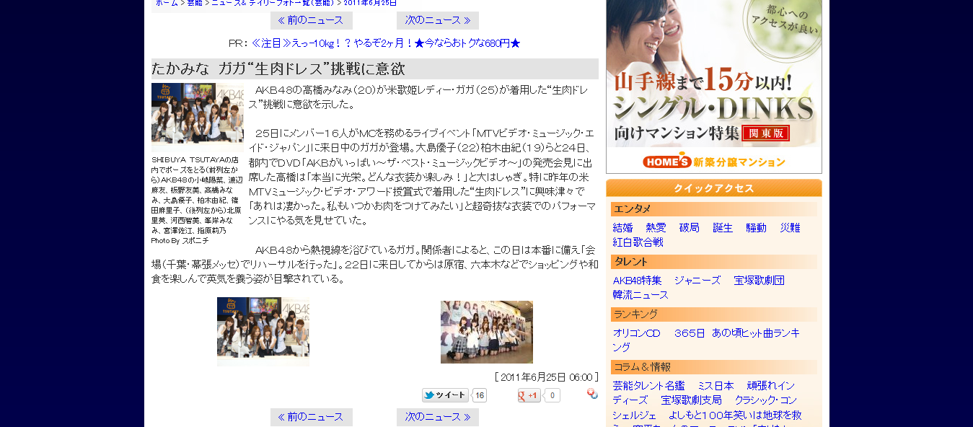The image size is (973, 427).
Task: Open the 騒動 quick access link
Action: [757, 228]
